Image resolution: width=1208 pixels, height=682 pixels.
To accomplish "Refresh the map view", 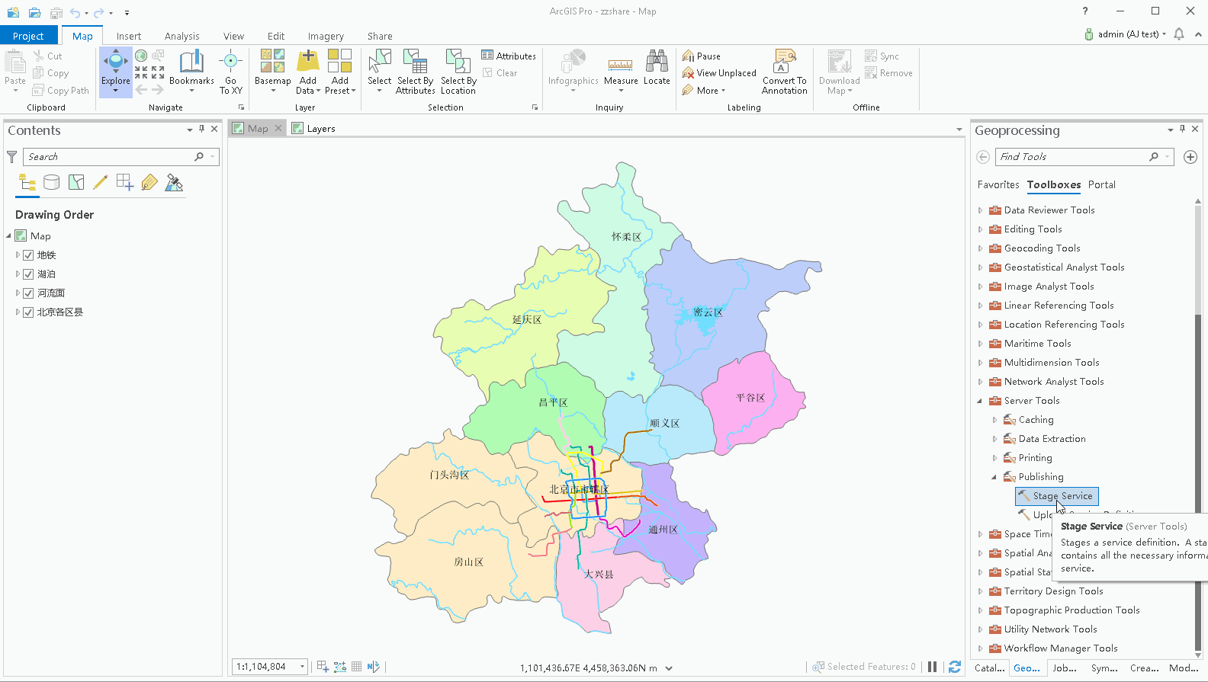I will click(954, 667).
